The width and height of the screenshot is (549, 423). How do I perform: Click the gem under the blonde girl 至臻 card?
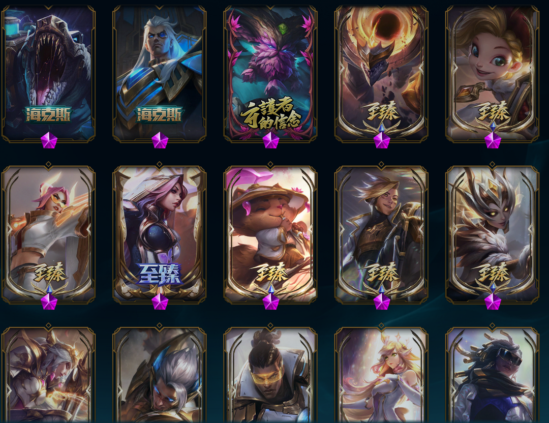click(493, 140)
